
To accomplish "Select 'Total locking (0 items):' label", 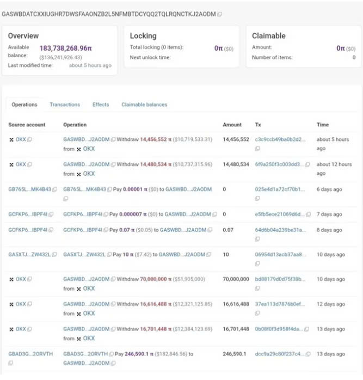I will click(x=157, y=47).
